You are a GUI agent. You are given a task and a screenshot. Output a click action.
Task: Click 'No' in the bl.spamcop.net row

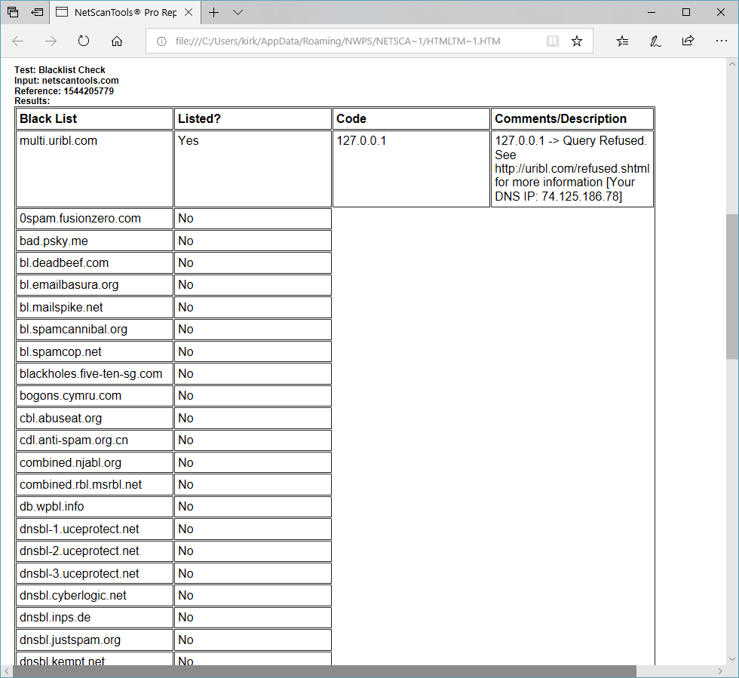click(186, 351)
